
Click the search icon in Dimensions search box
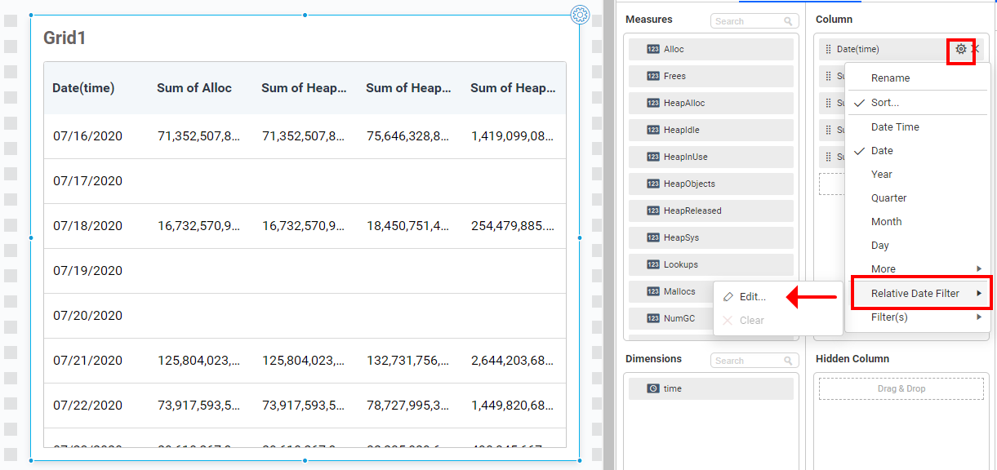pos(788,361)
